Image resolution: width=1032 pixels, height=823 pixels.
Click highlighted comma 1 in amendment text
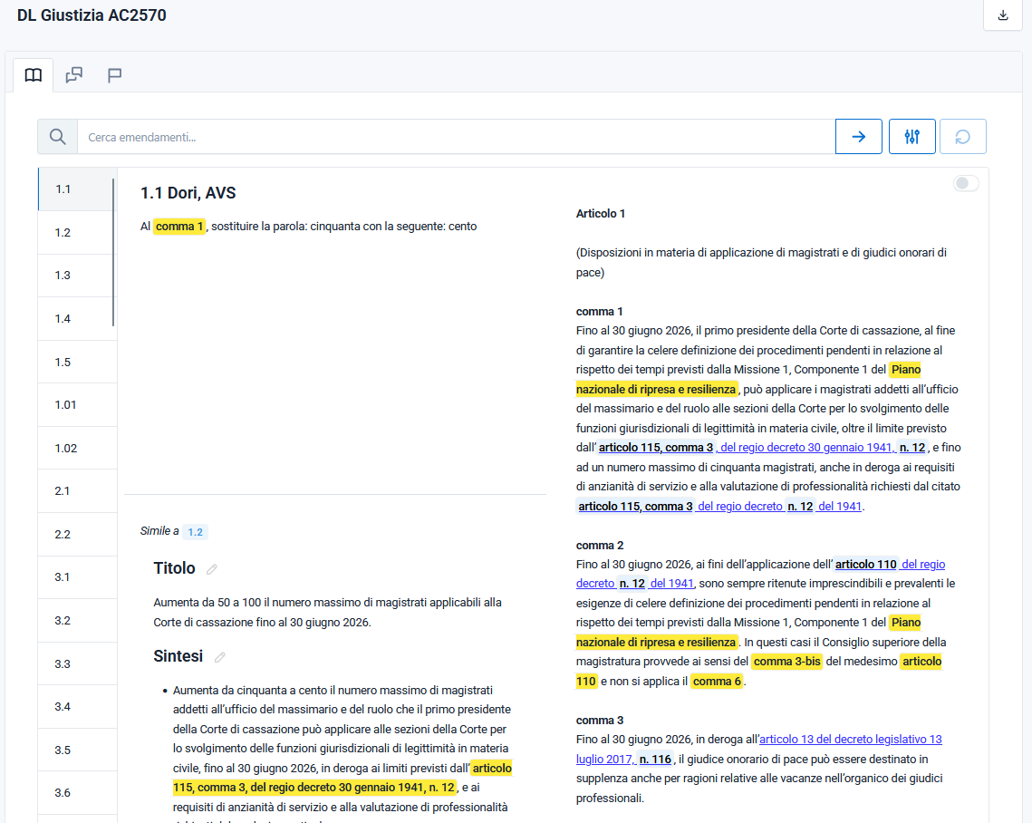pos(179,227)
